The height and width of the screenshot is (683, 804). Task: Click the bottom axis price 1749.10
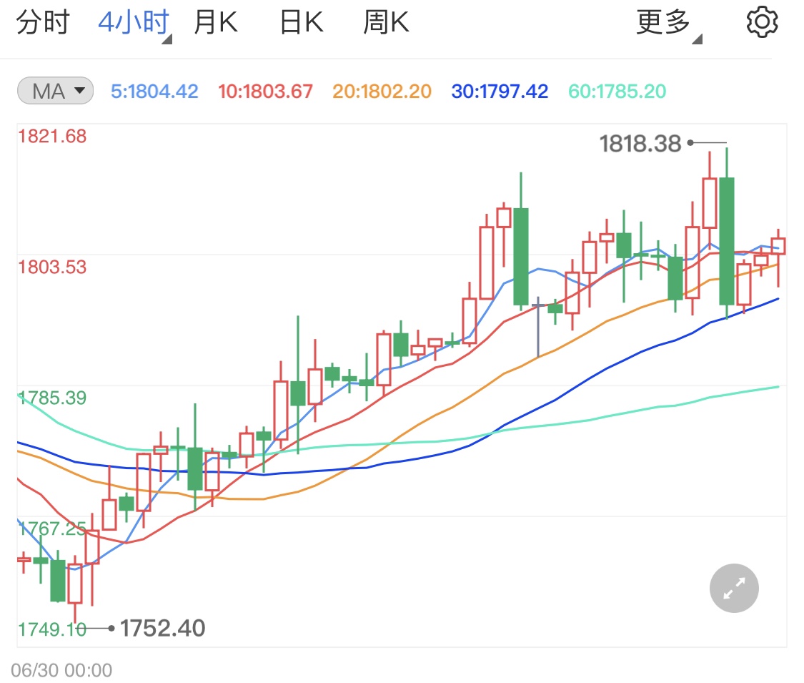click(x=52, y=629)
